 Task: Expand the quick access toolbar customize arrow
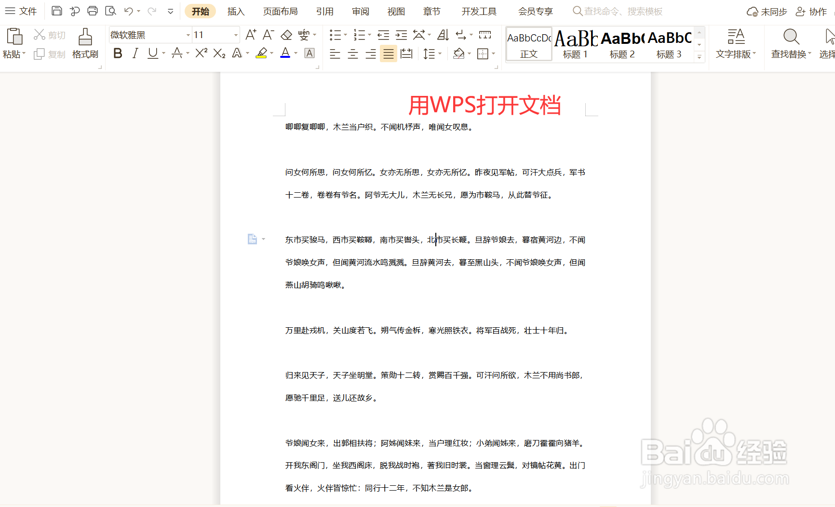click(170, 11)
